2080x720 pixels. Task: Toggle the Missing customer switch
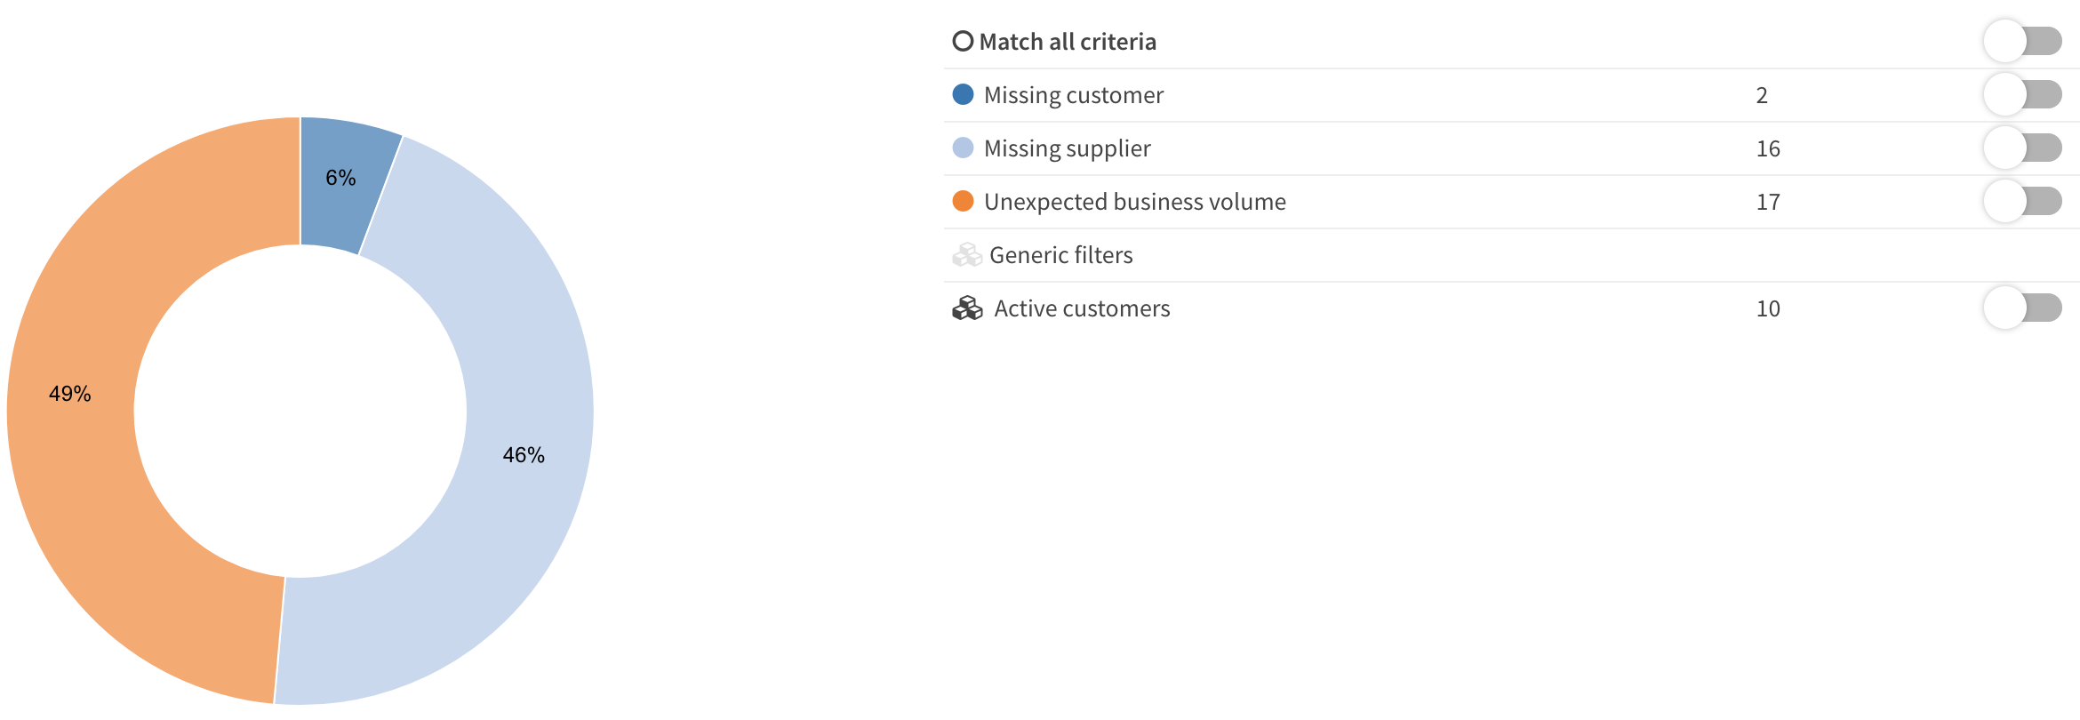tap(2022, 95)
